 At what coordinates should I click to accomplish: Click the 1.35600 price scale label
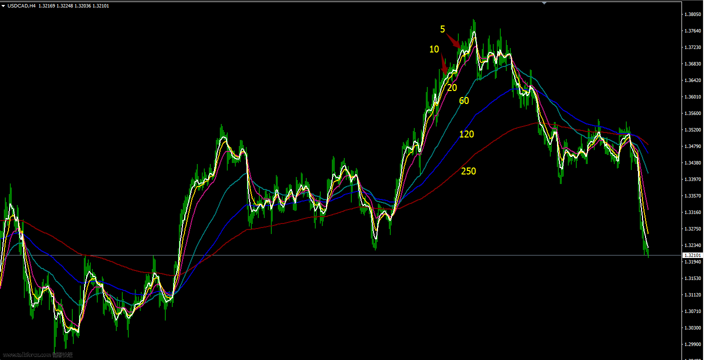click(x=693, y=113)
